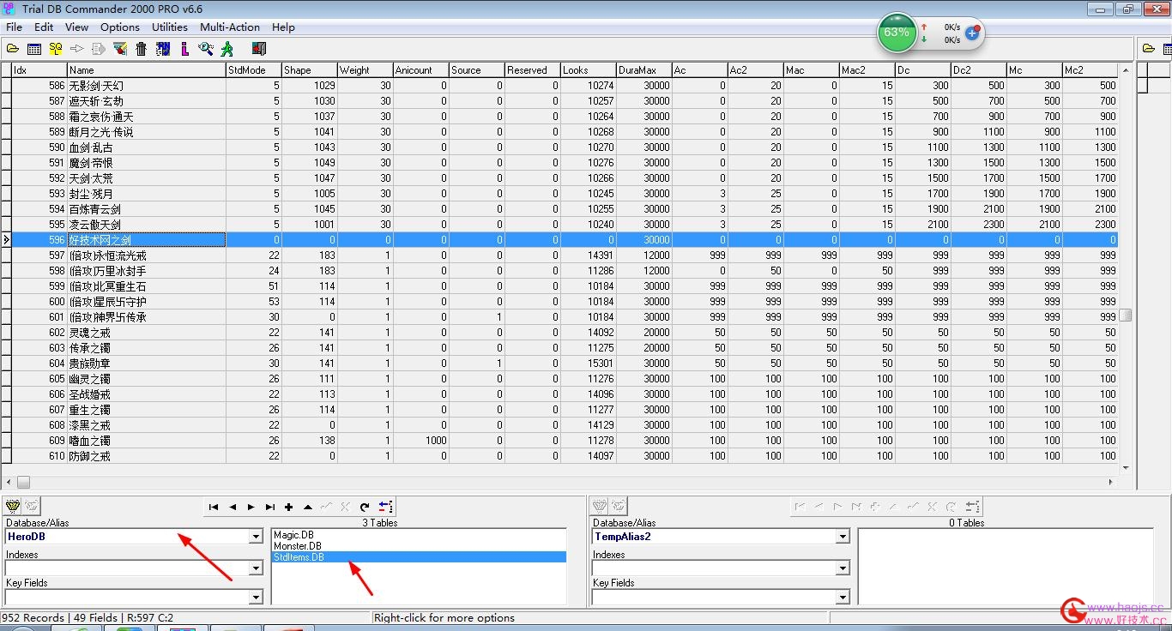
Task: Click the exit door toolbar icon
Action: coord(259,49)
